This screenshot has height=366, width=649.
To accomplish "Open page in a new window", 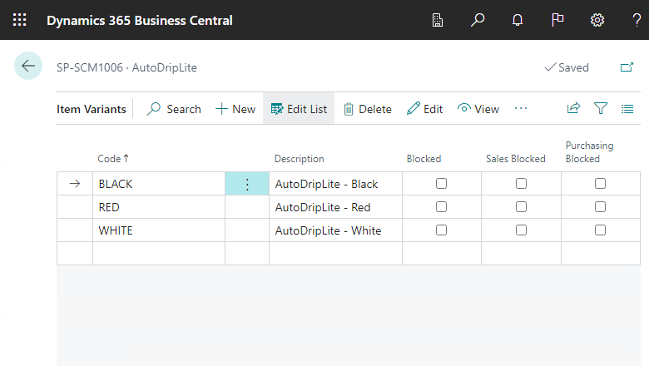I will coord(627,67).
